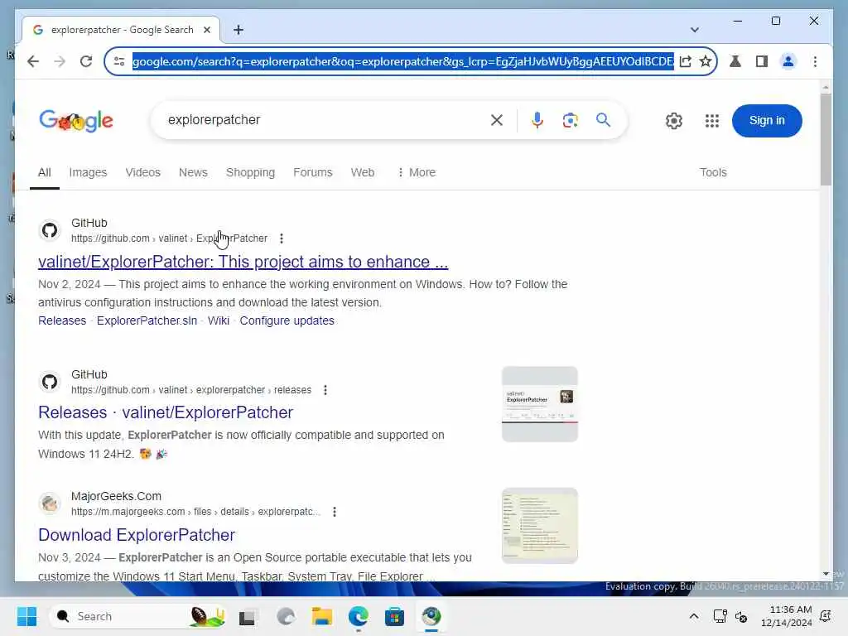Open Configure updates sitelink
Viewport: 848px width, 636px height.
tap(287, 320)
